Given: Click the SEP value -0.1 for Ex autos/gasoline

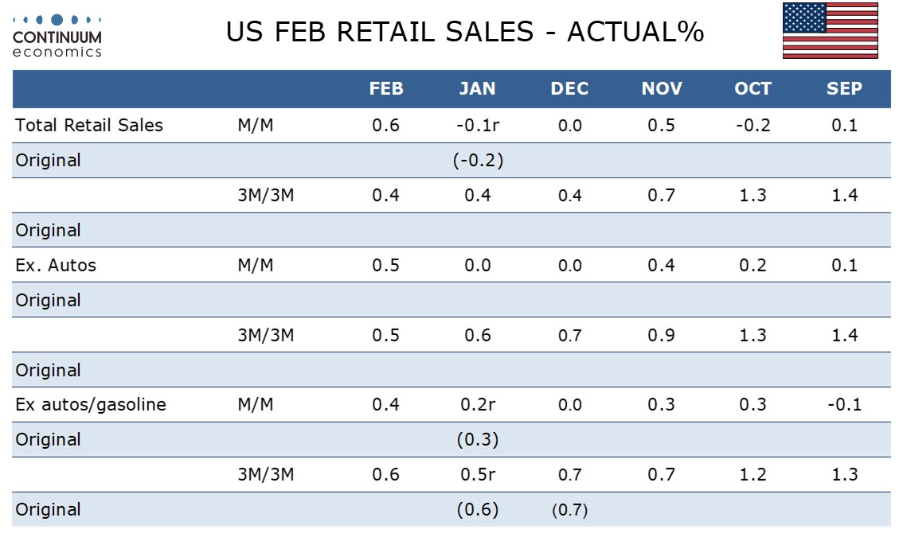Looking at the screenshot, I should point(844,404).
